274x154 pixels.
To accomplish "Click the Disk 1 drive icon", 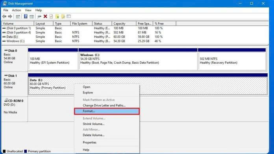I will (6, 75).
